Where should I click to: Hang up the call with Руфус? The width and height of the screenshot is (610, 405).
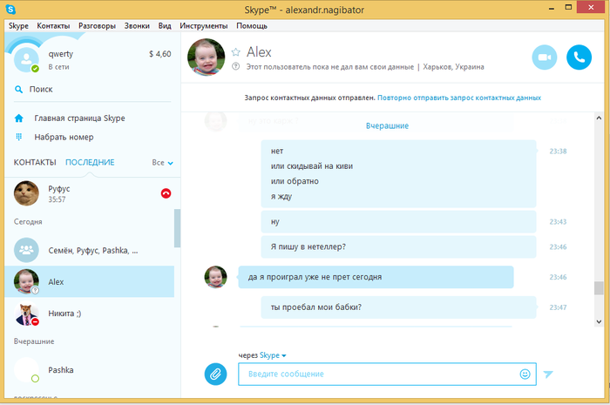click(x=166, y=193)
